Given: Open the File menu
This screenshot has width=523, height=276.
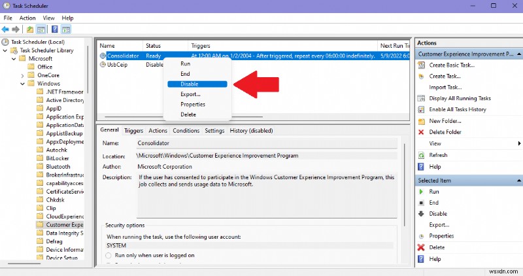Looking at the screenshot, I should (8, 18).
